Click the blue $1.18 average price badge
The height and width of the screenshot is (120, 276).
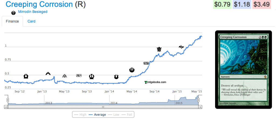241,4
